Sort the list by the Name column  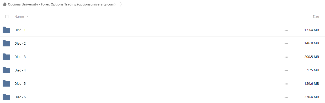coord(19,16)
